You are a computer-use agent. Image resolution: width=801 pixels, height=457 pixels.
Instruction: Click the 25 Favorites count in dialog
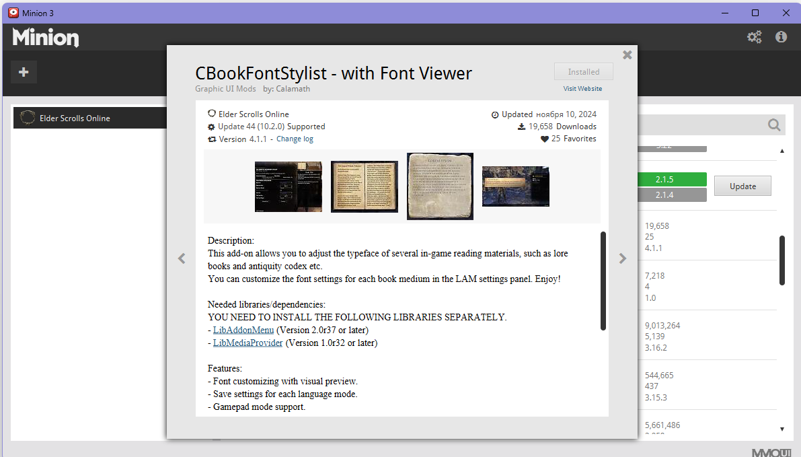pyautogui.click(x=573, y=139)
